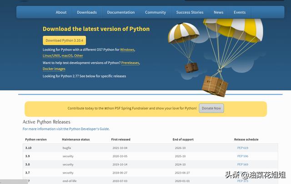
Task: Click first released date 2018-06-27
Action: 120,173
